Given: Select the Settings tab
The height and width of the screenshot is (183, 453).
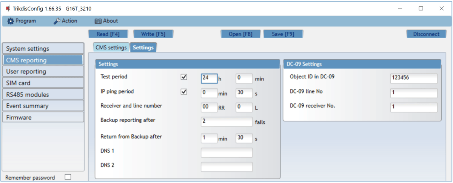Looking at the screenshot, I should [143, 48].
